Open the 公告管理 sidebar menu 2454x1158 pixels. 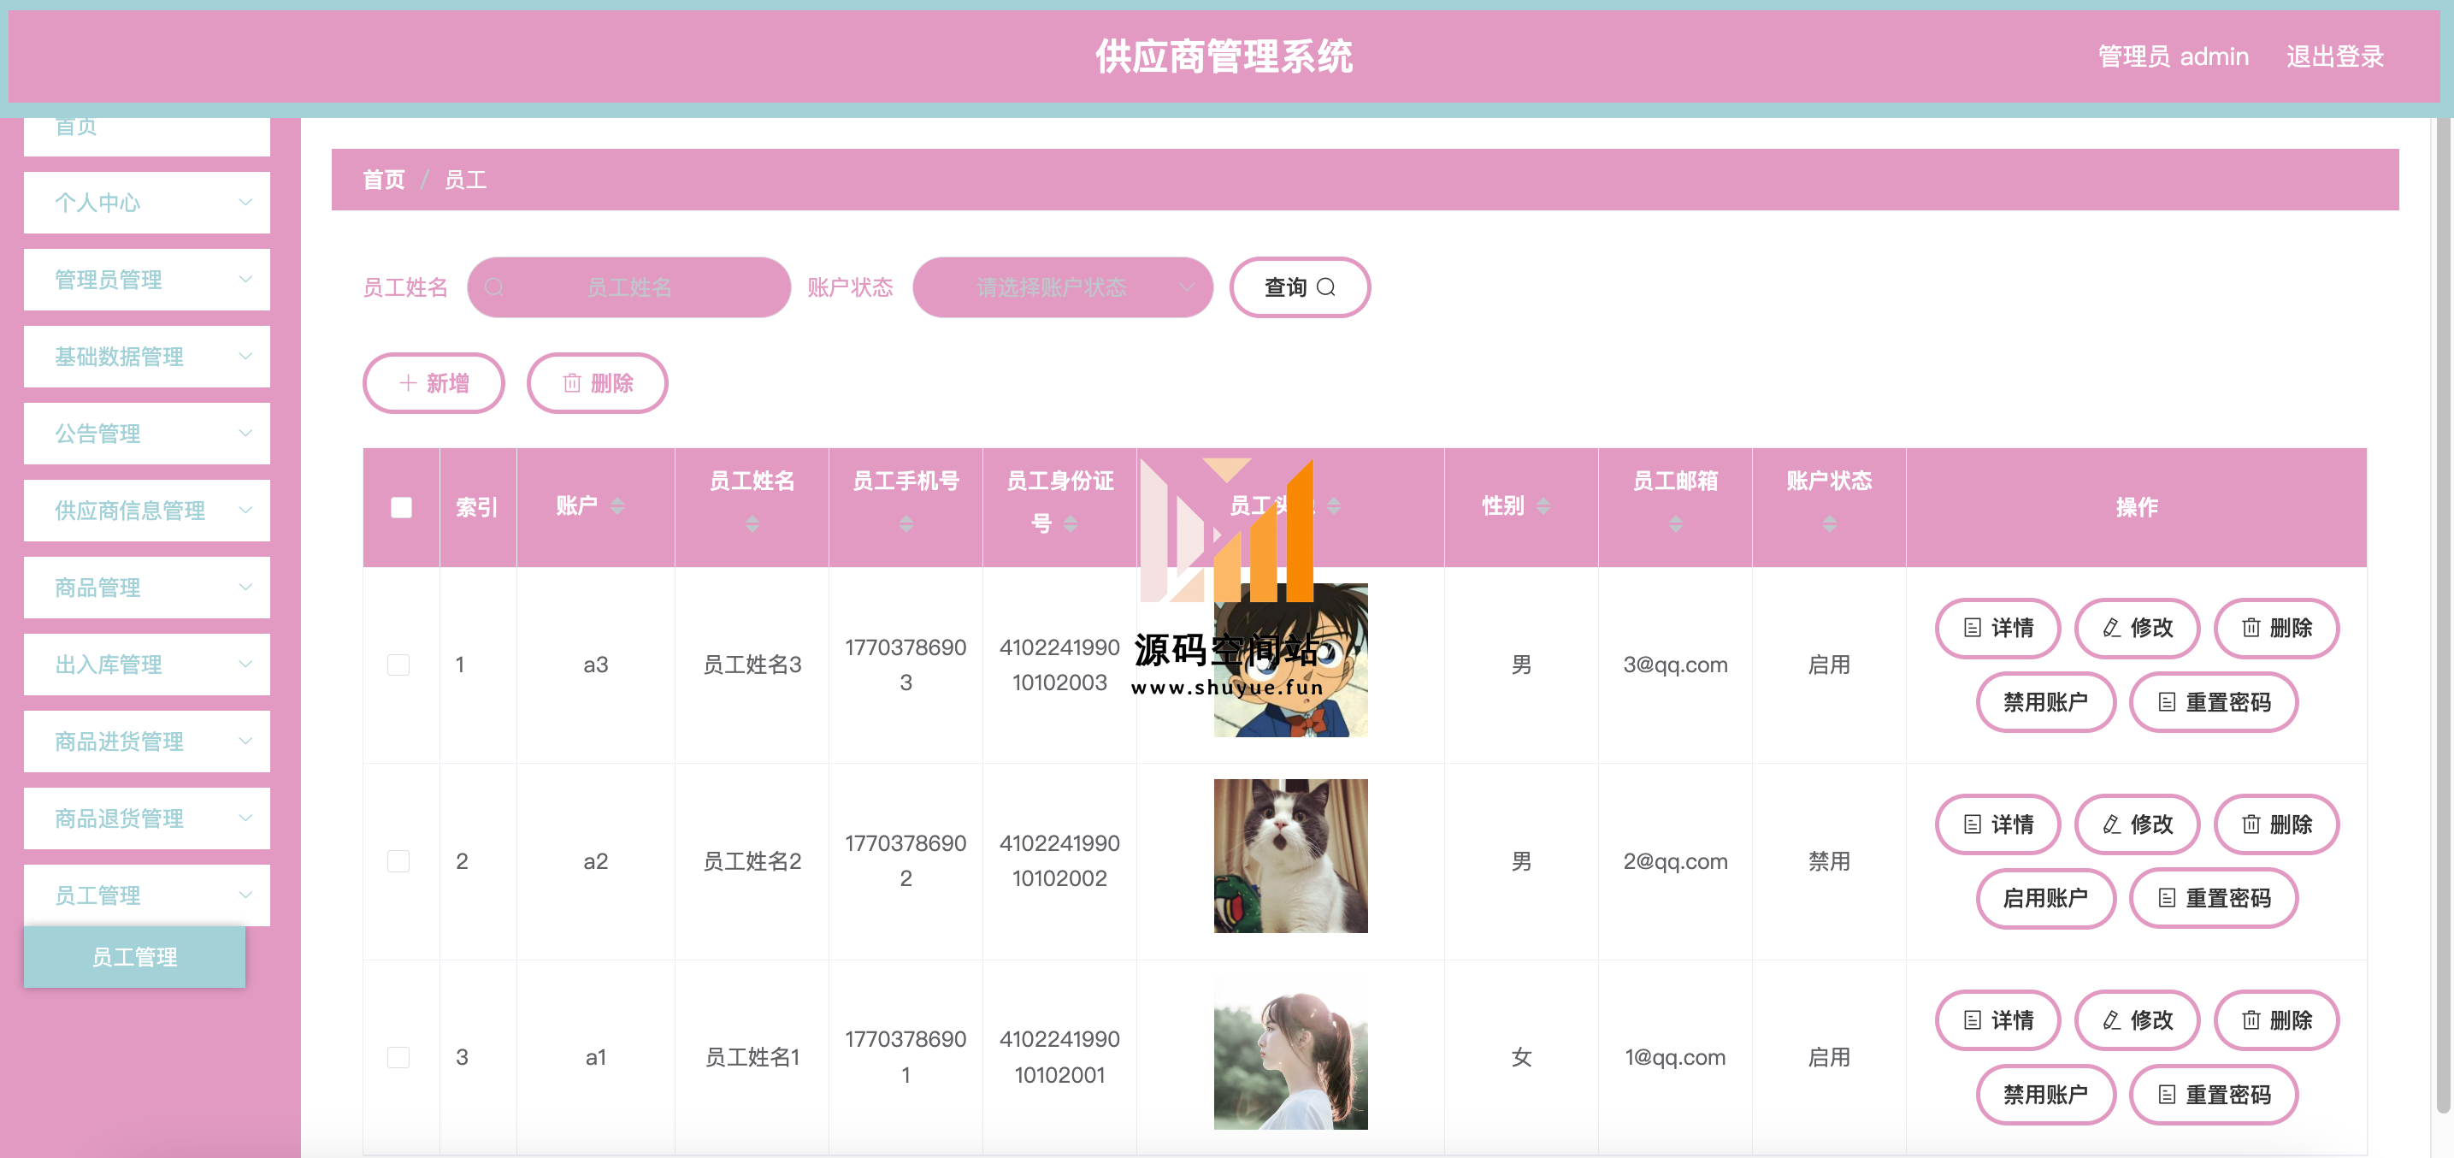tap(147, 434)
